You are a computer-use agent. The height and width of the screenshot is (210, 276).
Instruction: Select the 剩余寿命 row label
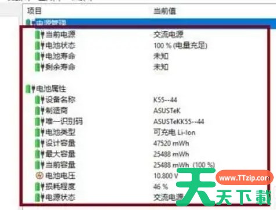point(60,67)
